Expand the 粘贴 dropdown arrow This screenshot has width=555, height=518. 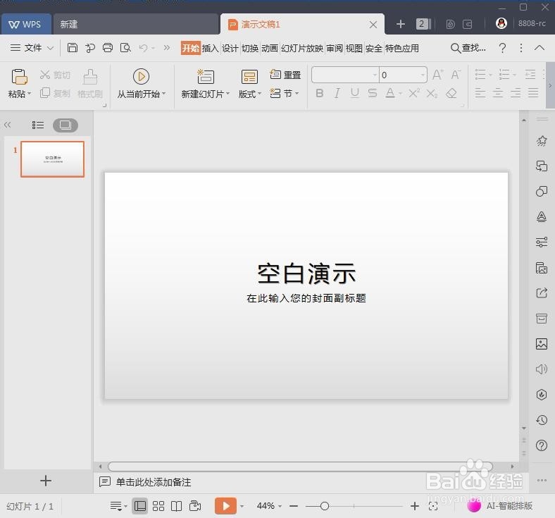[x=29, y=94]
